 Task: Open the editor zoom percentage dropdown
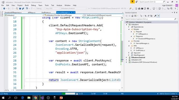pyautogui.click(x=8, y=90)
